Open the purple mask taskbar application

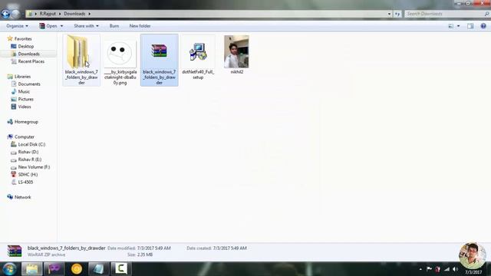click(54, 269)
